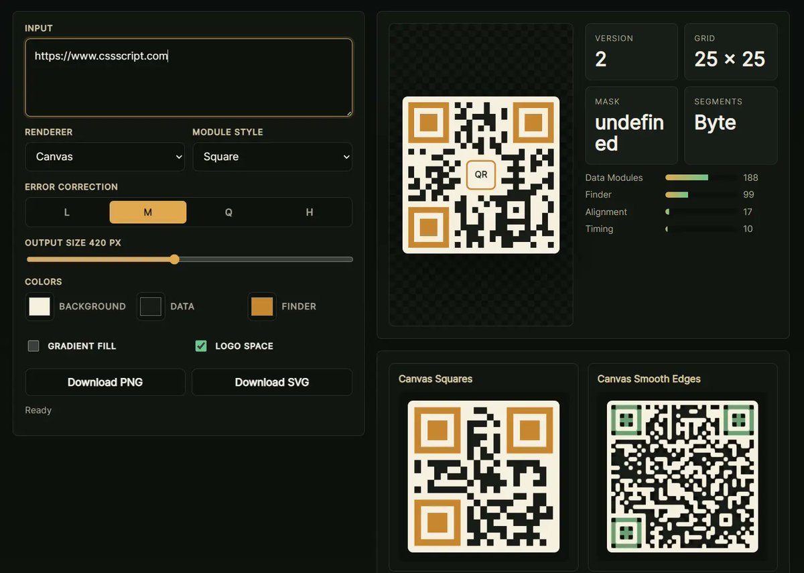Click the output size slider handle
Image resolution: width=804 pixels, height=573 pixels.
point(174,259)
